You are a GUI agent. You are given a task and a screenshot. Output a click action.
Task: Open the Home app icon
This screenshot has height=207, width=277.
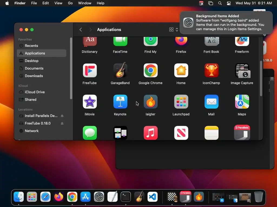point(181,71)
